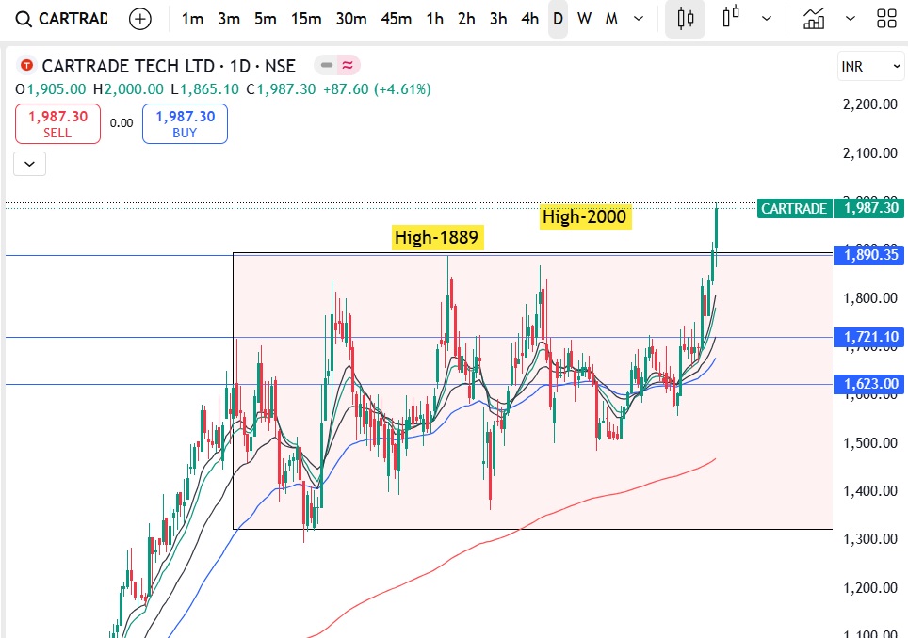Expand the panel using the chevron below SELL

[28, 163]
